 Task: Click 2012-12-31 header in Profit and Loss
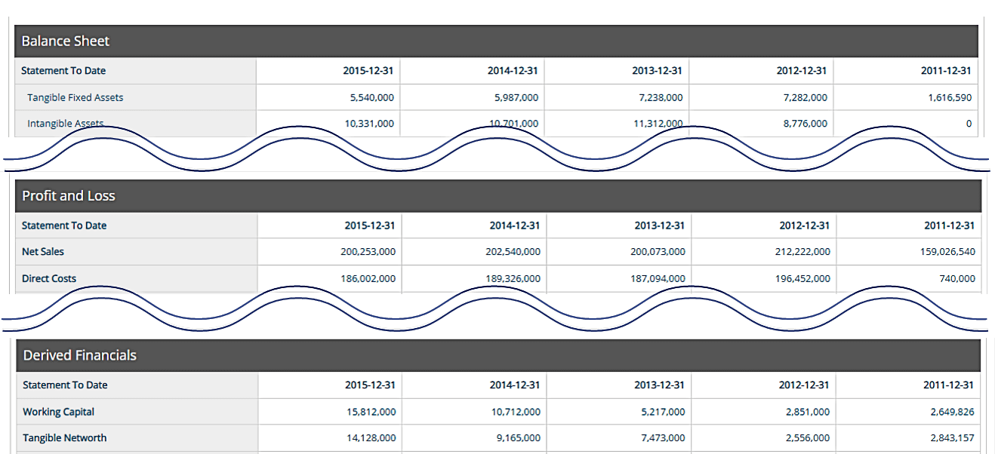pyautogui.click(x=805, y=225)
